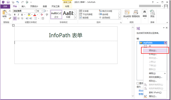Screen dimensions: 171x100
Task: Toggle Bold formatting
Action: point(15,15)
